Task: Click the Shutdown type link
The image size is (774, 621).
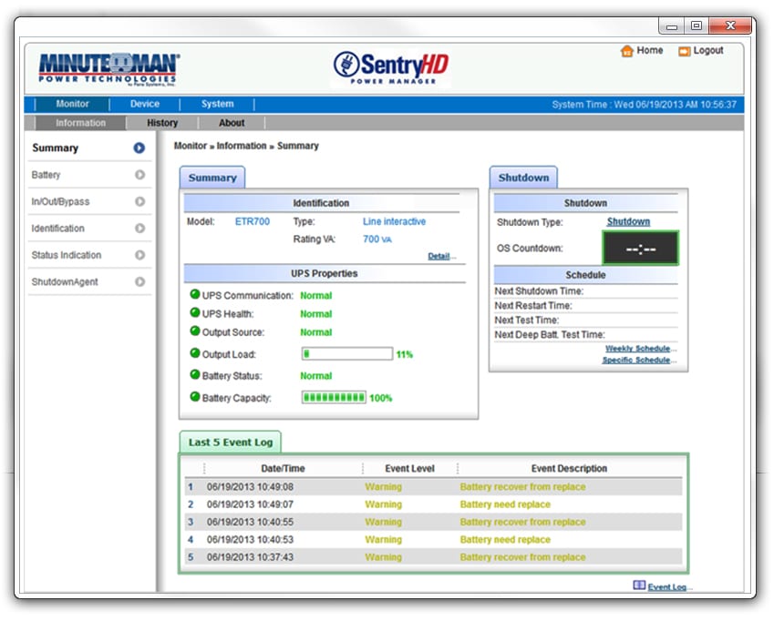Action: click(x=628, y=221)
